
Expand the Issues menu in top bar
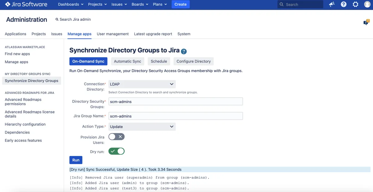pos(119,4)
